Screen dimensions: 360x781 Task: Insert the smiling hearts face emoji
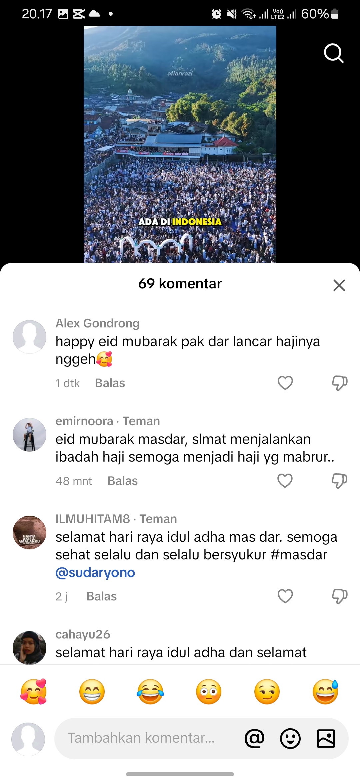click(34, 692)
